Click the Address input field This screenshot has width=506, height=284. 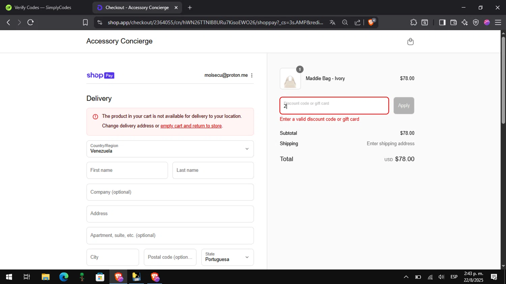pos(170,214)
